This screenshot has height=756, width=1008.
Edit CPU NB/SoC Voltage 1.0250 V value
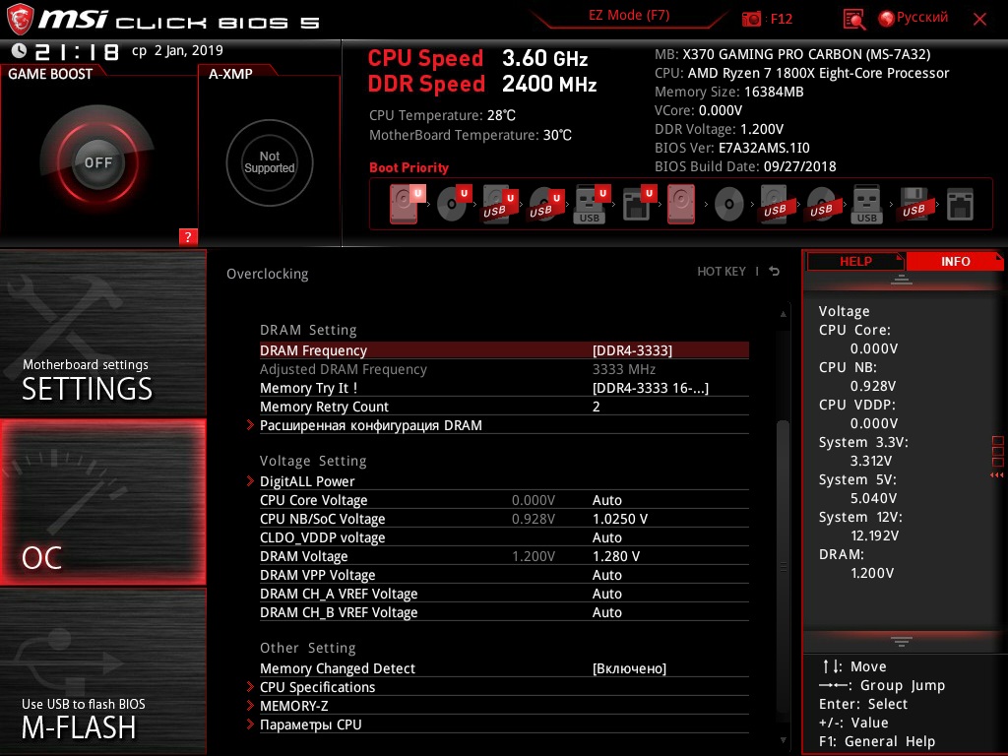[620, 519]
